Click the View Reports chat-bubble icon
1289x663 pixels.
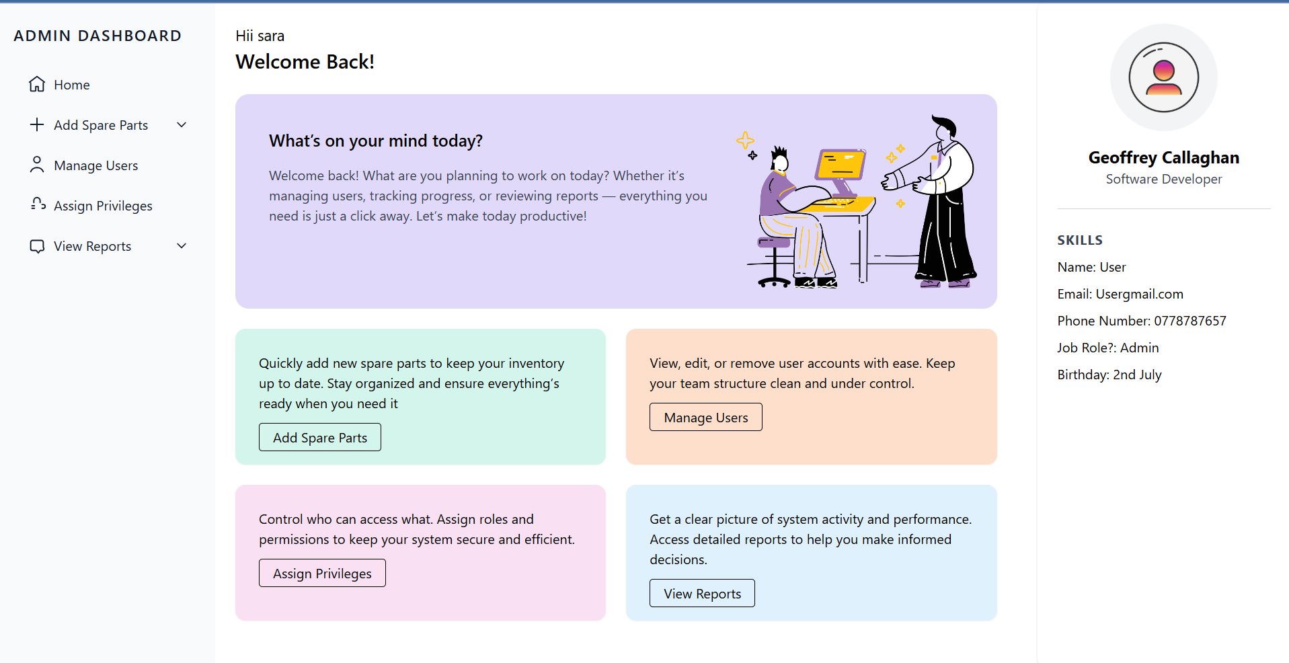click(x=37, y=246)
